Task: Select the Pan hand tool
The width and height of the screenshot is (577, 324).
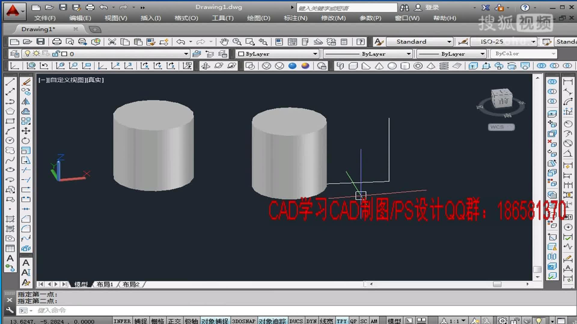Action: pyautogui.click(x=224, y=42)
